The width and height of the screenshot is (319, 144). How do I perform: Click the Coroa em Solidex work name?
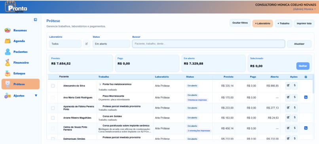[x=112, y=116]
